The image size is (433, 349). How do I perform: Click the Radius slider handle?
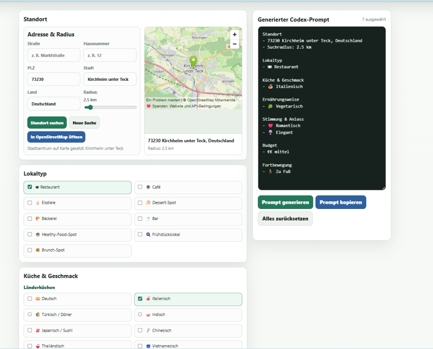[x=90, y=107]
